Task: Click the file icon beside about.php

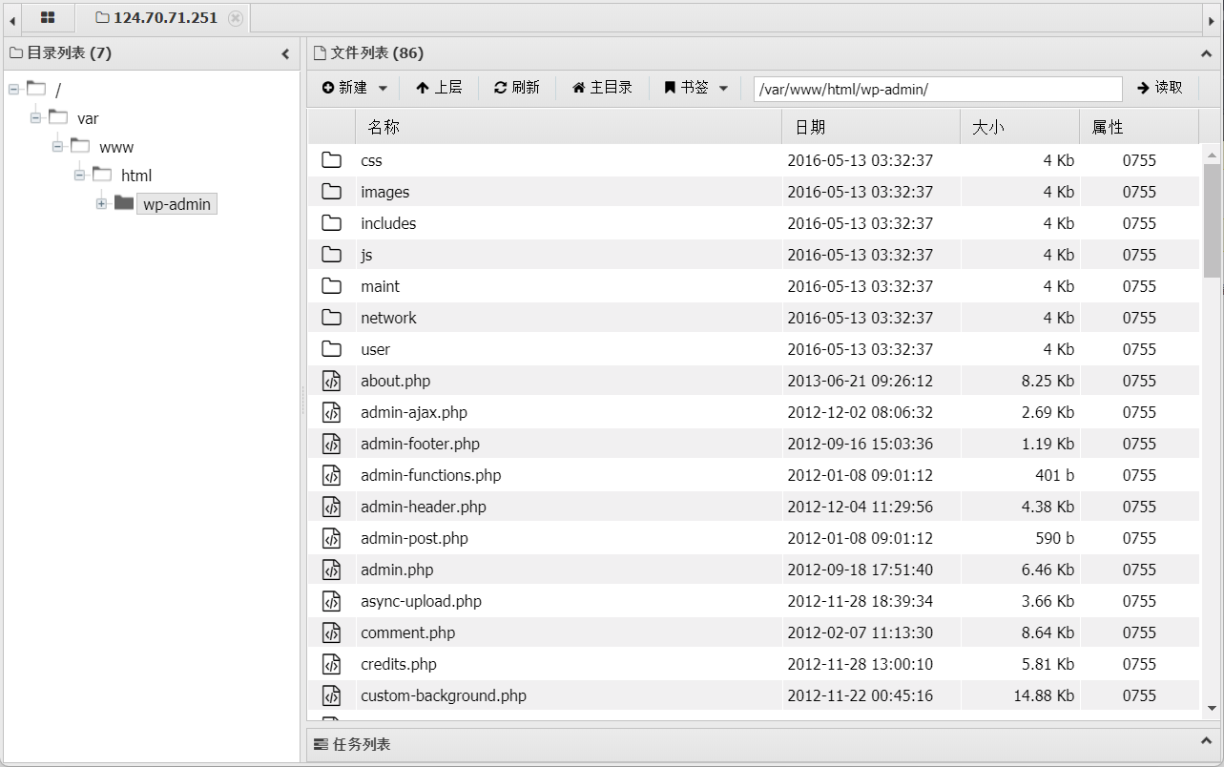Action: [x=331, y=381]
